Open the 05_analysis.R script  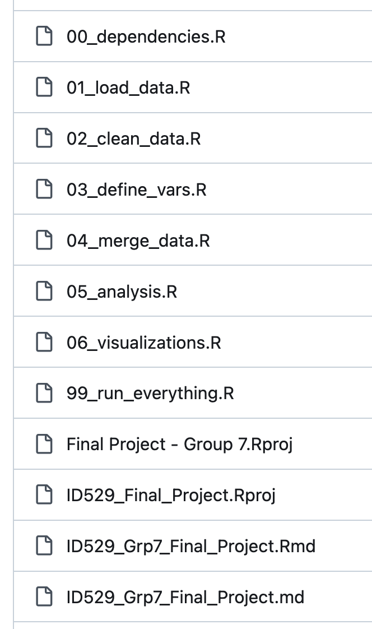point(122,292)
